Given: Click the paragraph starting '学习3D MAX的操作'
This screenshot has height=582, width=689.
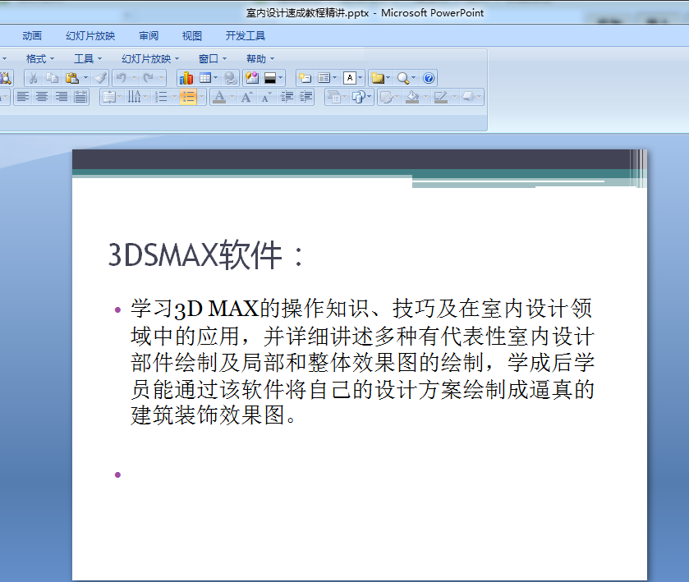Looking at the screenshot, I should [362, 362].
